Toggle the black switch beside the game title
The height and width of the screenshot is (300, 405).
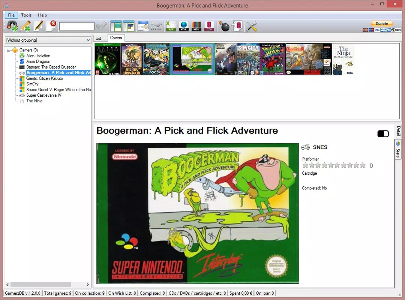(x=383, y=133)
